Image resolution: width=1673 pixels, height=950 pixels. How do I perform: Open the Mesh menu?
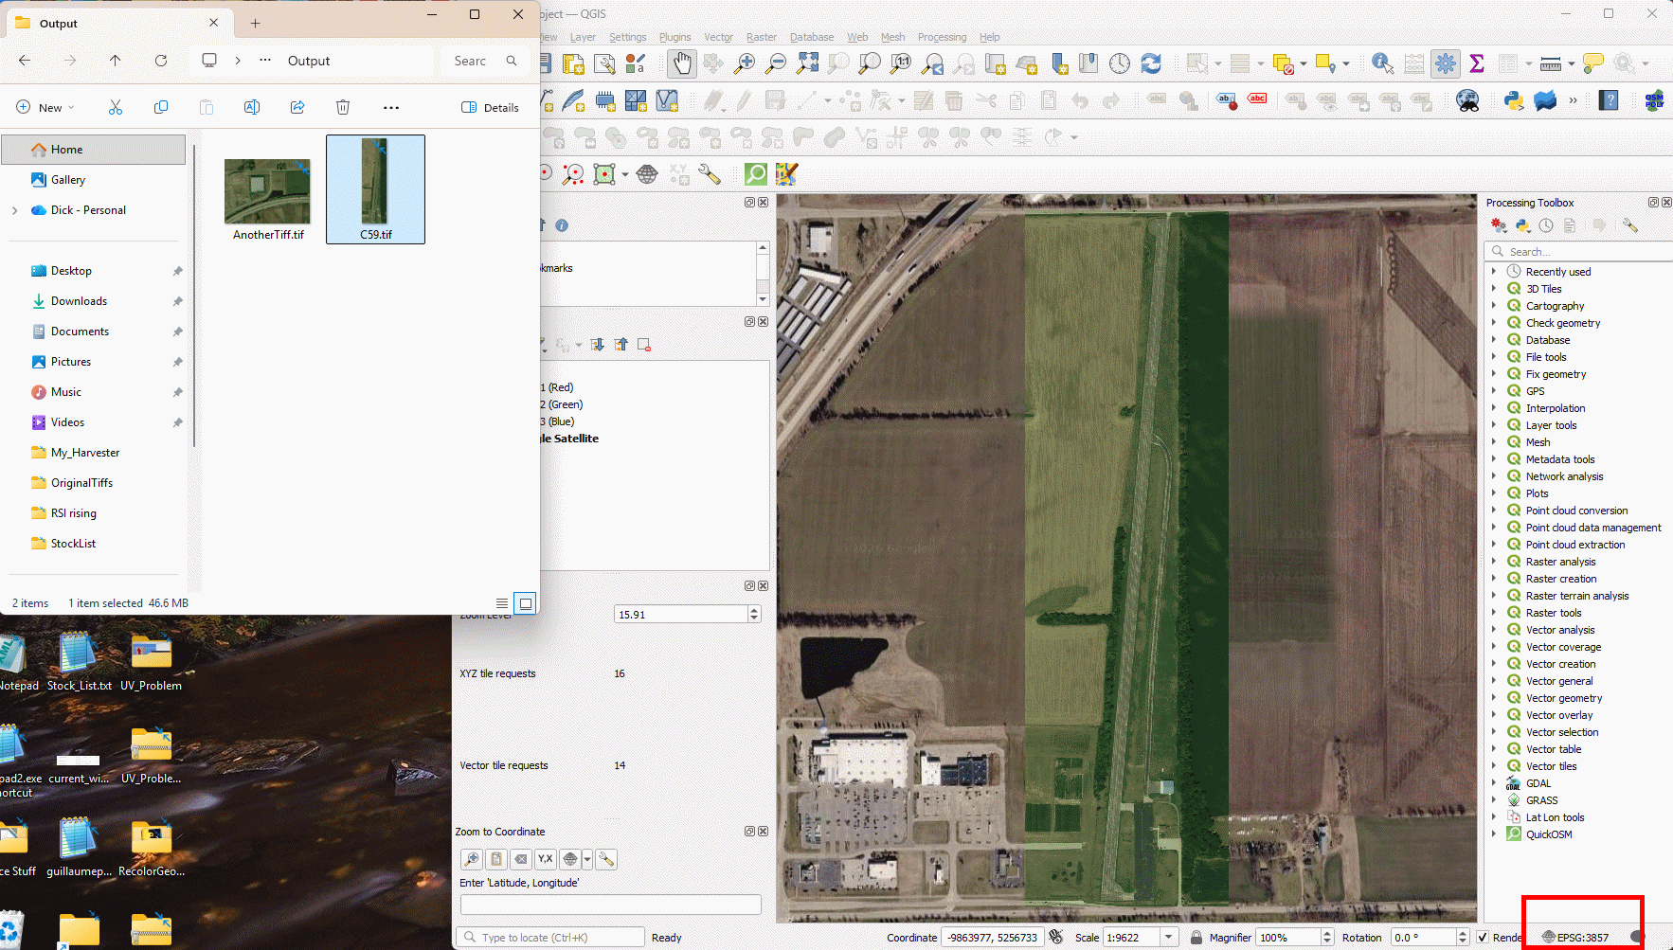point(892,37)
